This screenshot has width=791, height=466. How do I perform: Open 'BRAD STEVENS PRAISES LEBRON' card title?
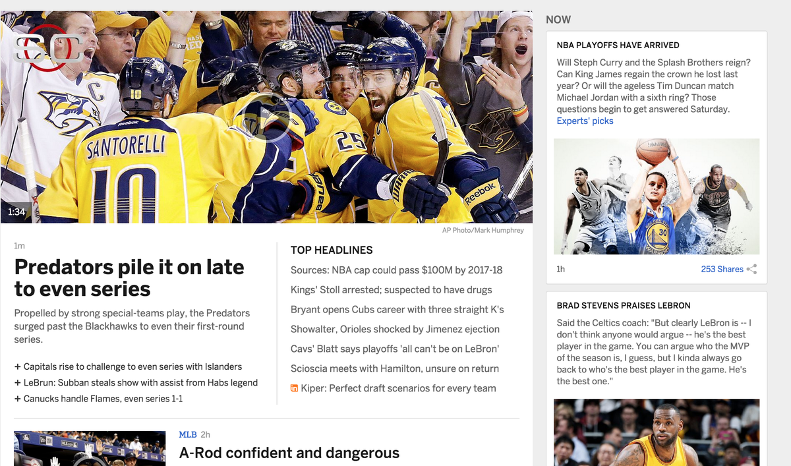pos(624,306)
